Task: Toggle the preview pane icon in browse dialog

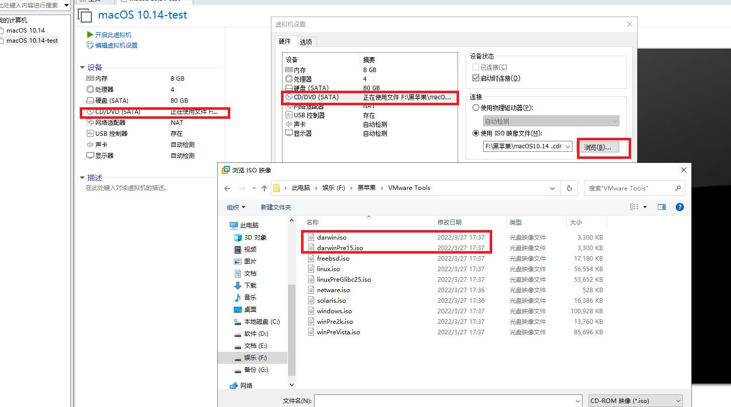Action: tap(662, 207)
